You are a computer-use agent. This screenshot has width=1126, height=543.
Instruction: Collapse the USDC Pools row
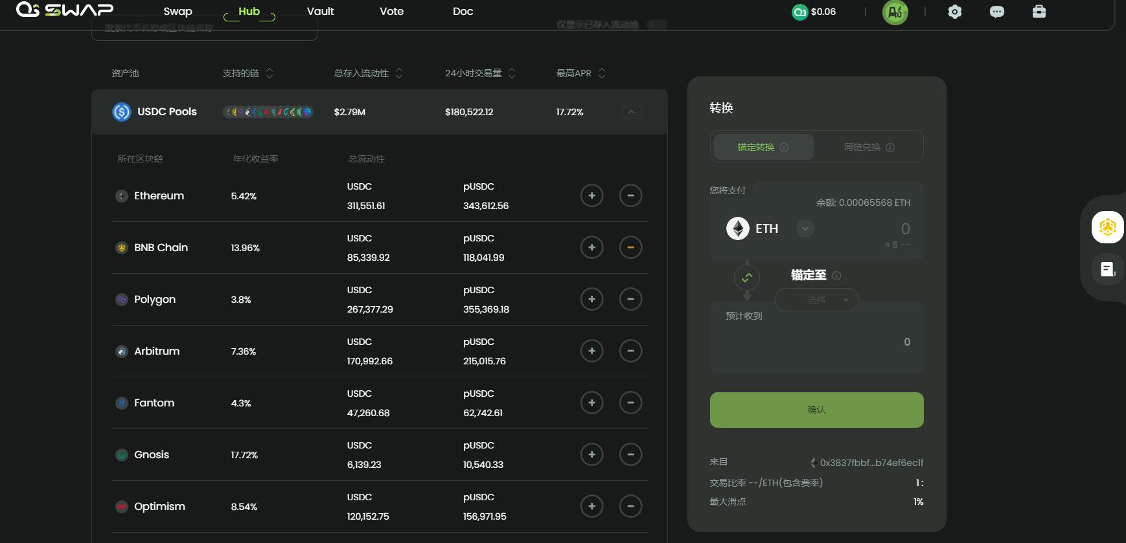(x=632, y=112)
